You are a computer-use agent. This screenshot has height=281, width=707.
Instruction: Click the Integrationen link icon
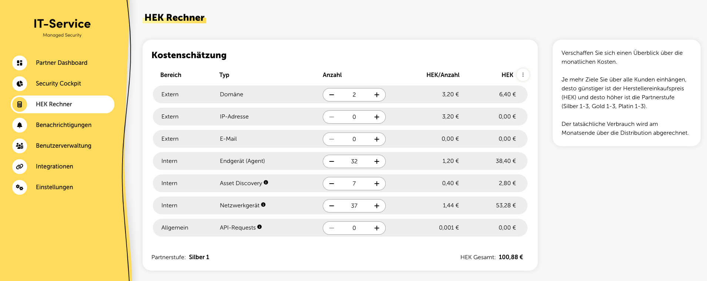[20, 167]
